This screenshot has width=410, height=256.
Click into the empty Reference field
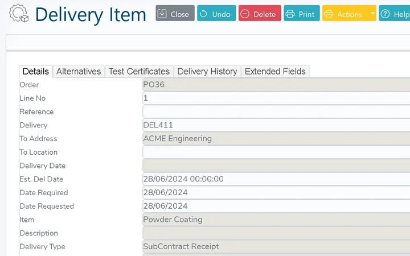(276, 112)
